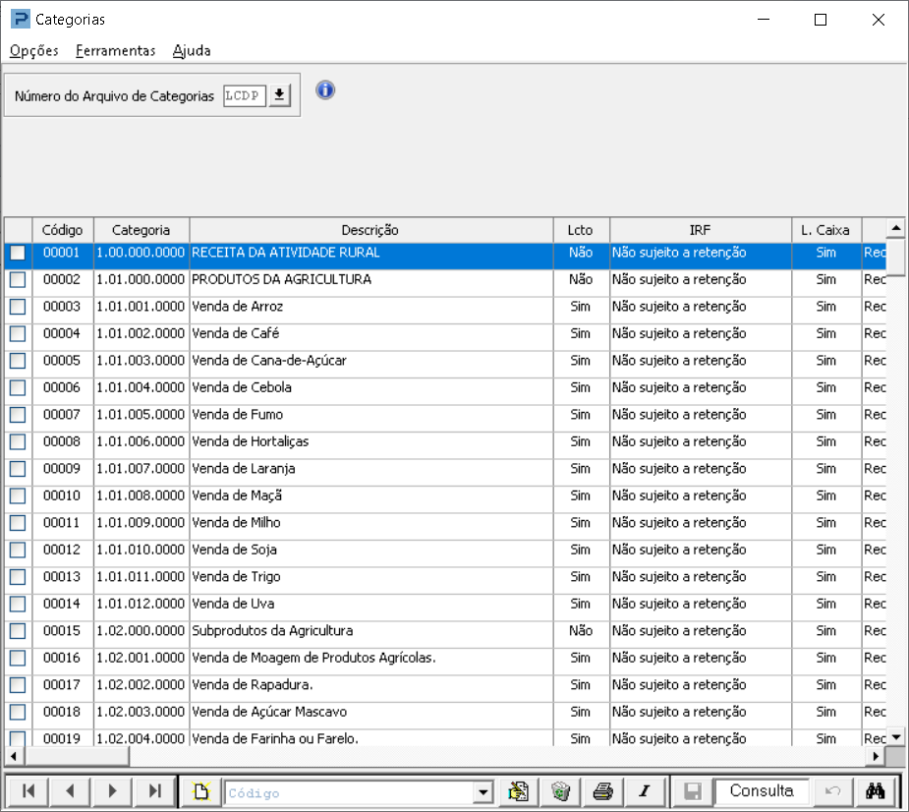
Task: Click the trash bin delete icon
Action: (560, 791)
